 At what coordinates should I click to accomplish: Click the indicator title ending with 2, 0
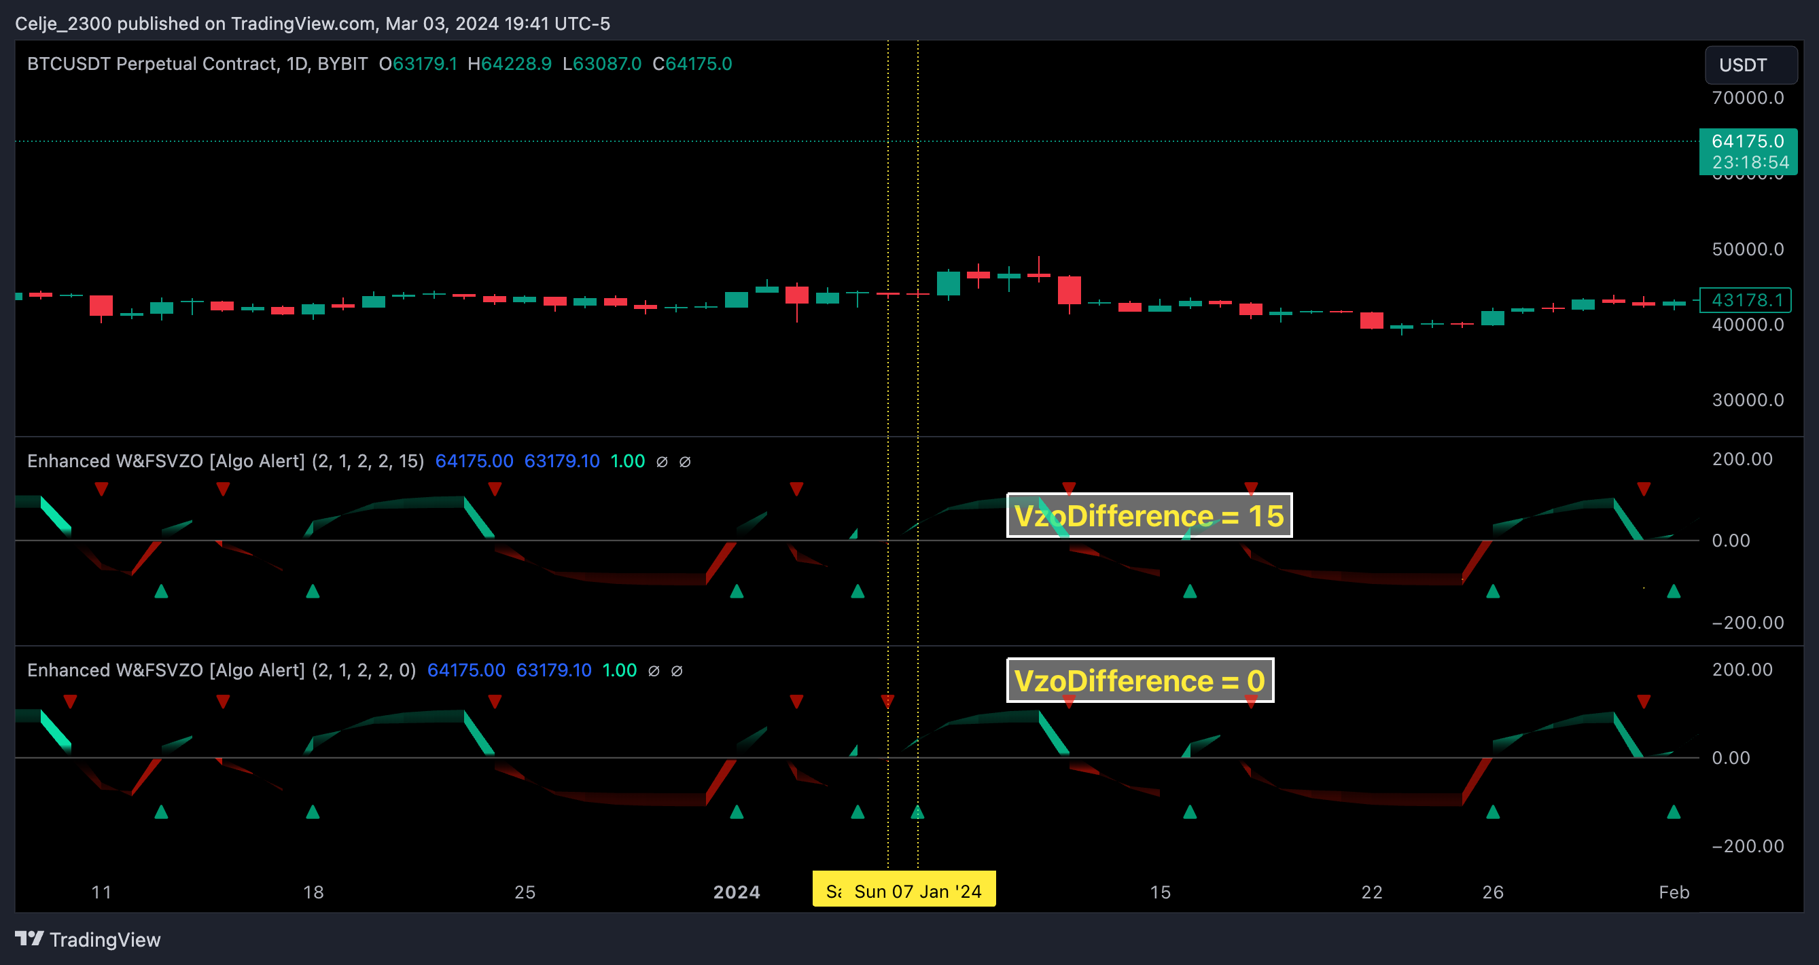[x=222, y=670]
